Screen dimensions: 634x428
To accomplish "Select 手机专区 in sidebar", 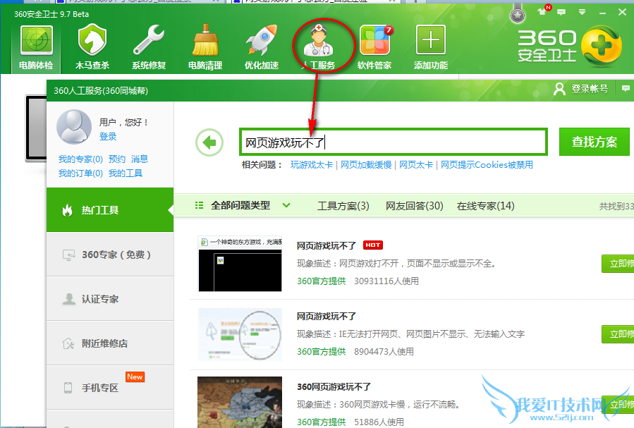I will click(x=110, y=388).
